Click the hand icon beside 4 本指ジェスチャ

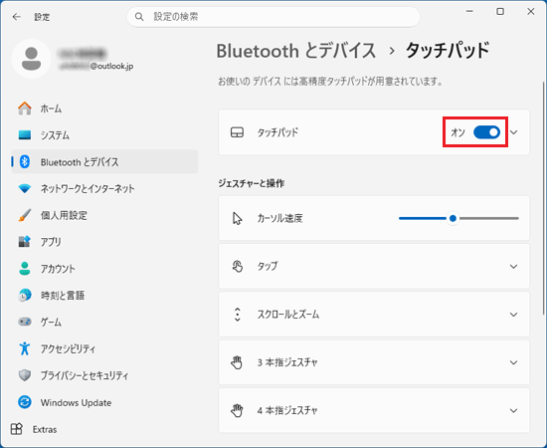click(x=237, y=410)
